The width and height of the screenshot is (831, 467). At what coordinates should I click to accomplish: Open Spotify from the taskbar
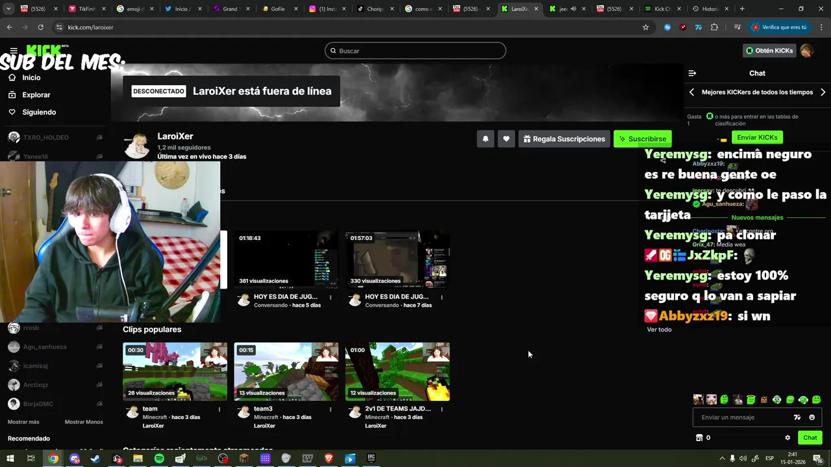159,459
